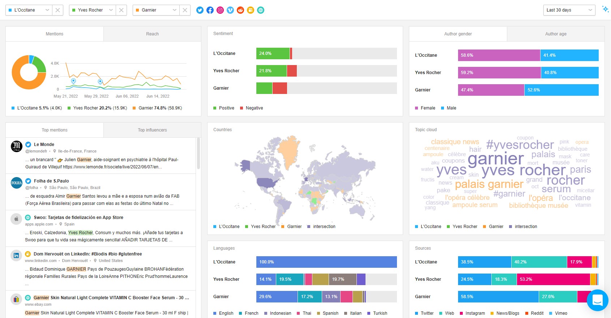Image resolution: width=611 pixels, height=318 pixels.
Task: Toggle the Facebook source filter icon
Action: tap(210, 10)
